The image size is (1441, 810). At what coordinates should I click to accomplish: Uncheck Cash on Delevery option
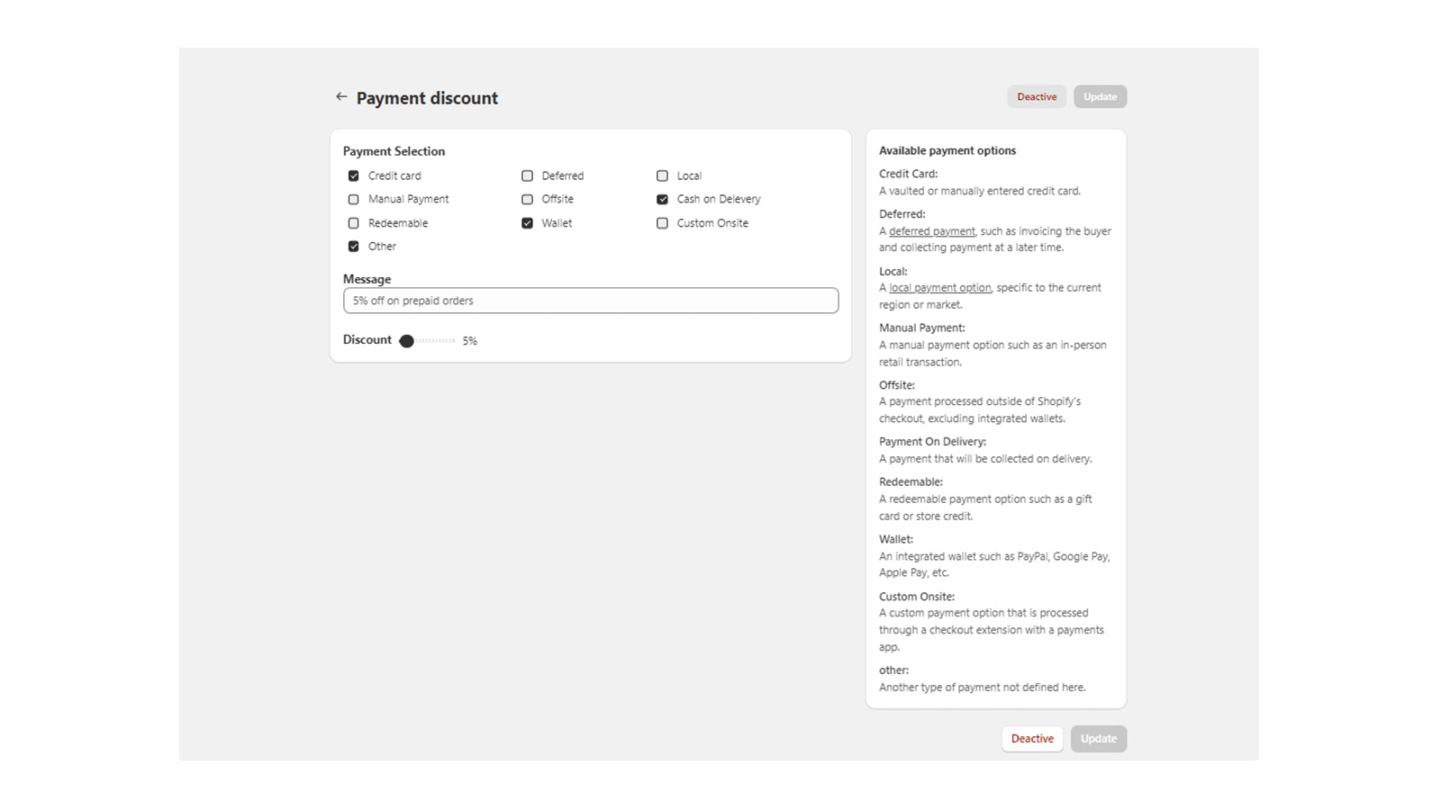[x=662, y=199]
